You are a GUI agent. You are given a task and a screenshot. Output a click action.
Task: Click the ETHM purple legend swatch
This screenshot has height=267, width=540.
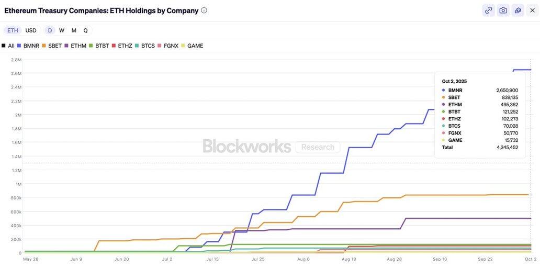coord(66,46)
